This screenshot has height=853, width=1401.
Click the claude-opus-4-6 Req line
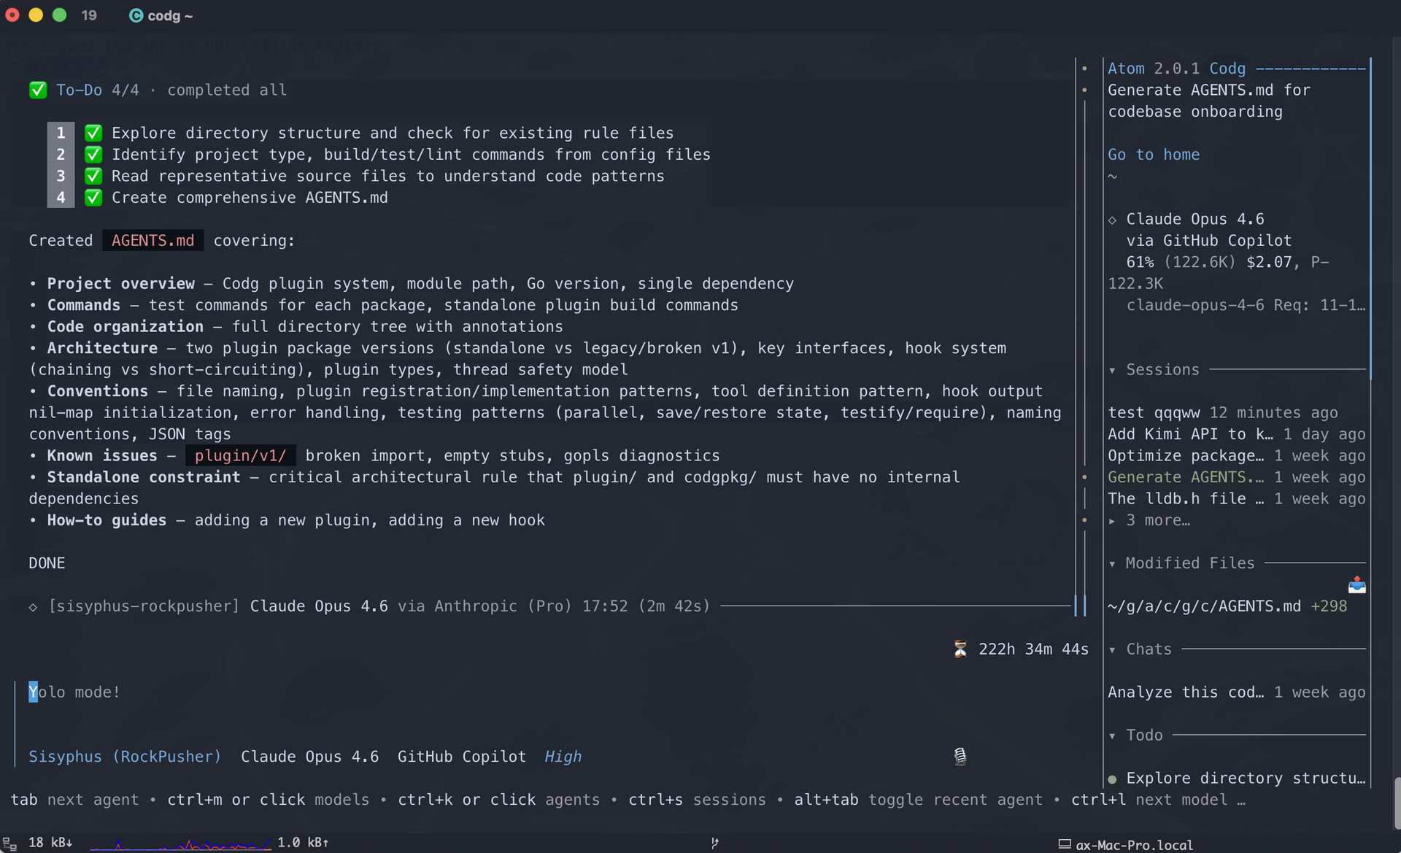(1246, 305)
